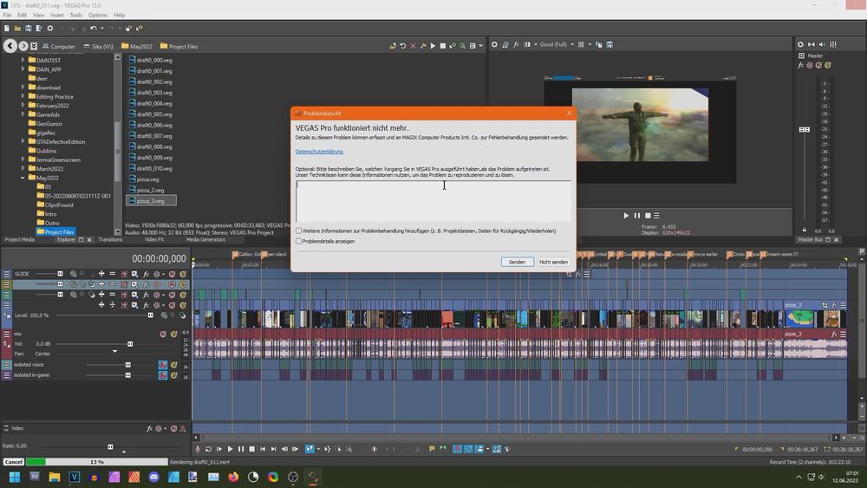867x488 pixels.
Task: Solo the mix audio track
Action: (x=173, y=335)
